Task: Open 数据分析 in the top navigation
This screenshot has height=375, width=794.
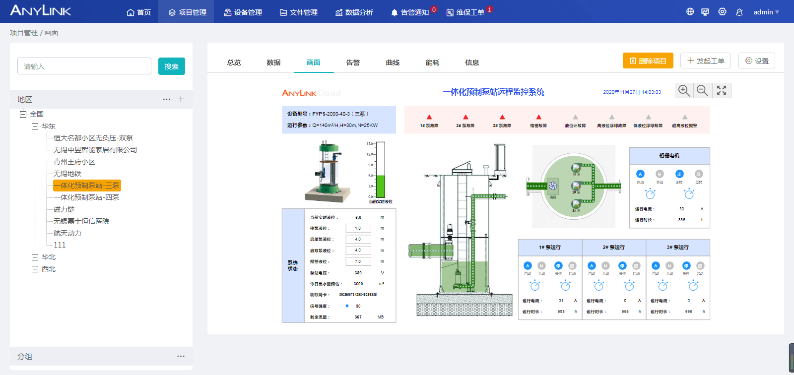Action: pyautogui.click(x=354, y=12)
